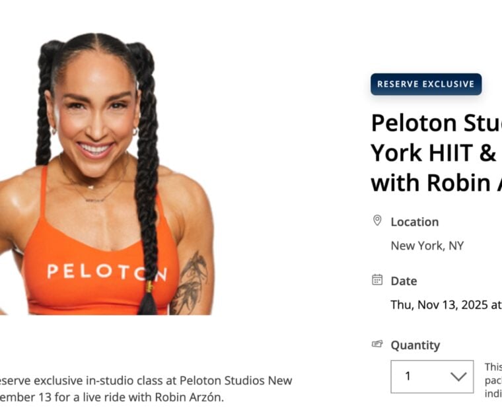Screen dimensions: 502x416
Task: Click the PELOTON logo on the orange top
Action: coord(107,272)
